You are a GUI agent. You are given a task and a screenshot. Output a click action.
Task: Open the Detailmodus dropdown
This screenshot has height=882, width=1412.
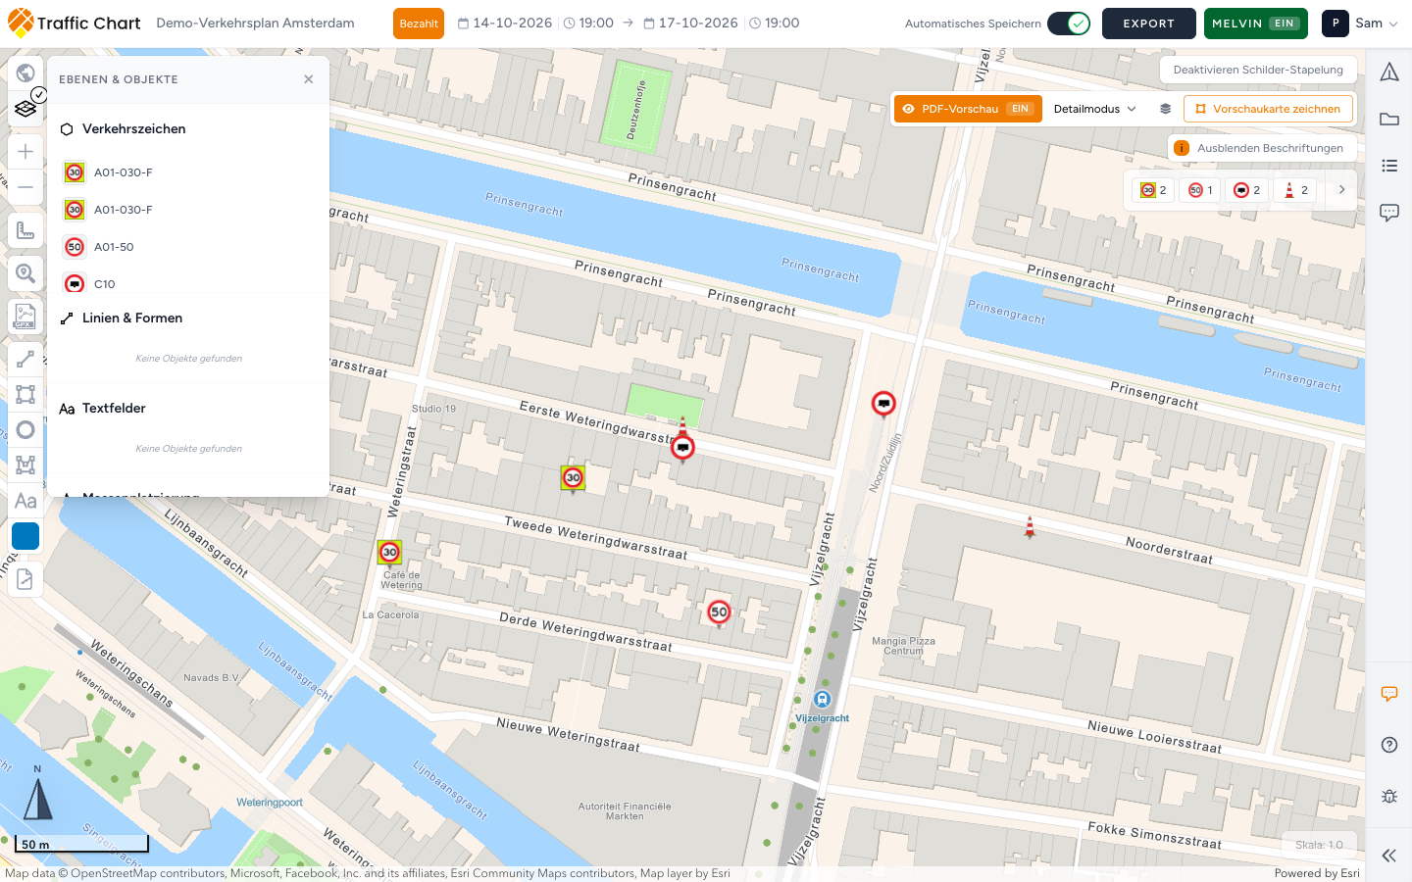point(1095,109)
